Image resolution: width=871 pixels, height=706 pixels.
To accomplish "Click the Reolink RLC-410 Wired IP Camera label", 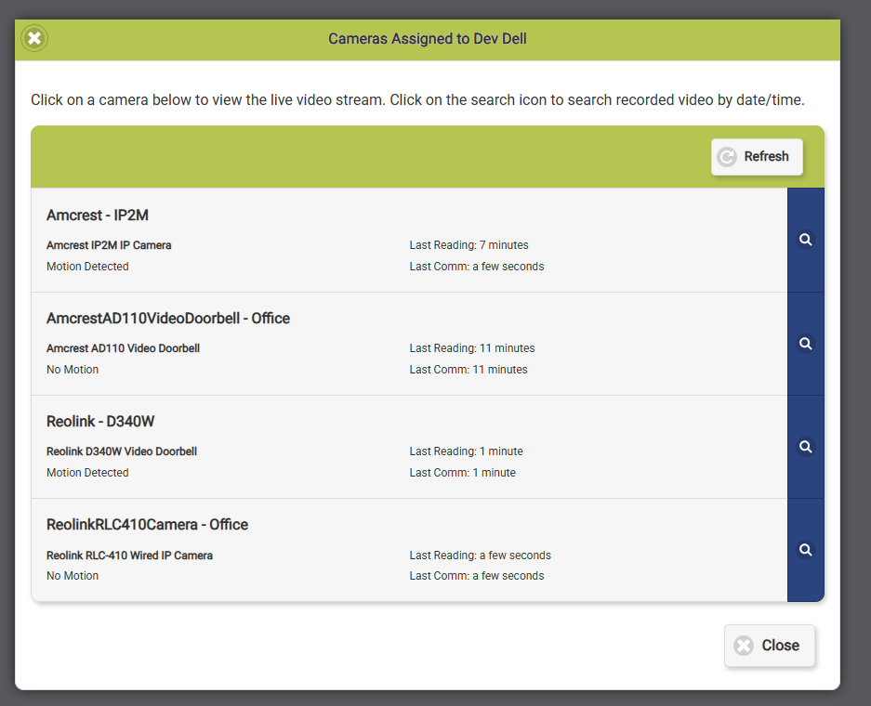I will [x=129, y=556].
